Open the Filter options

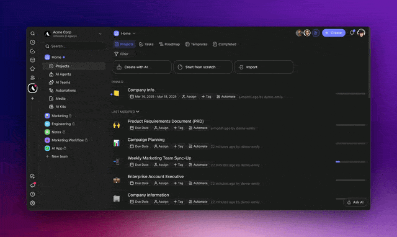point(122,54)
